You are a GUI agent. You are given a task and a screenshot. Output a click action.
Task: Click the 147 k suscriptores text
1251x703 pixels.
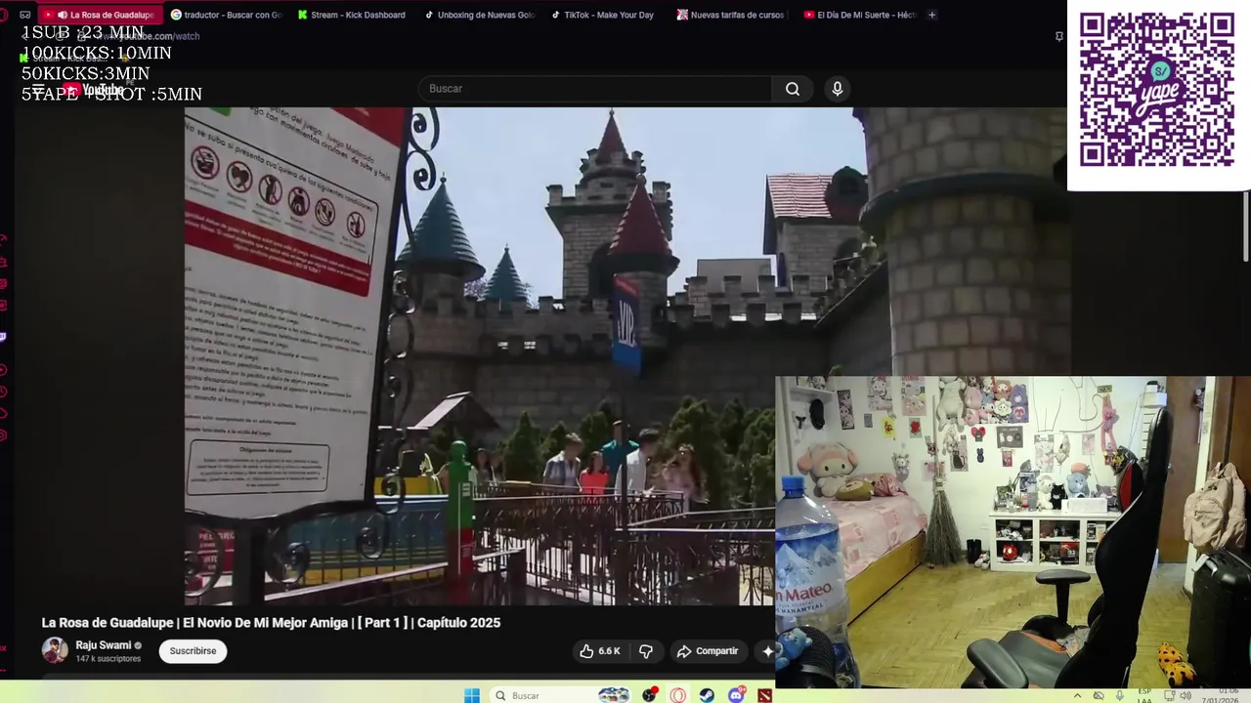click(x=108, y=659)
